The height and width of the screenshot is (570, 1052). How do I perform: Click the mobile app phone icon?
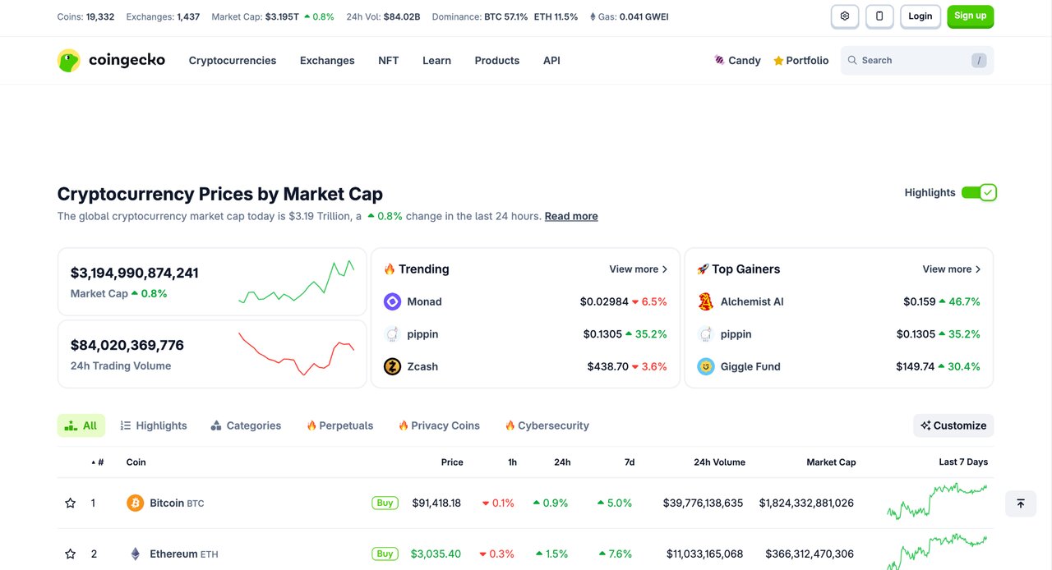(879, 16)
